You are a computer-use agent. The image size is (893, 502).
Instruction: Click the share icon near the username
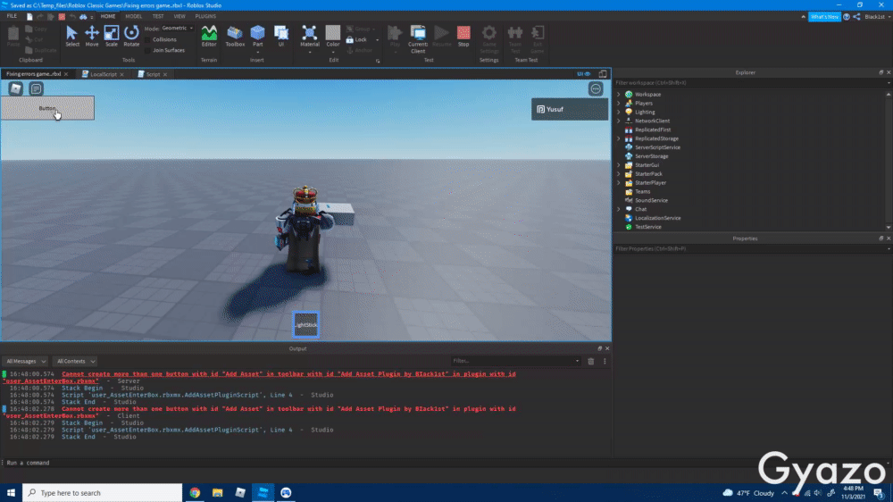[856, 16]
